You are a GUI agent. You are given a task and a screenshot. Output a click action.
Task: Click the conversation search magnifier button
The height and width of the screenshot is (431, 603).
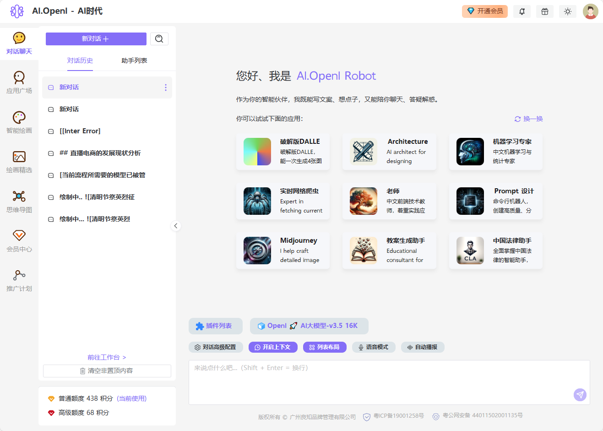(159, 39)
